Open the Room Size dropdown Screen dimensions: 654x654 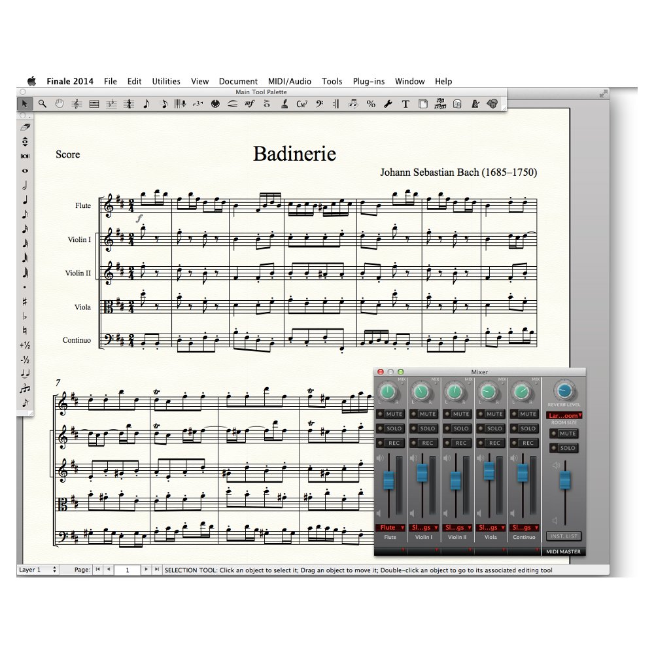tap(564, 415)
